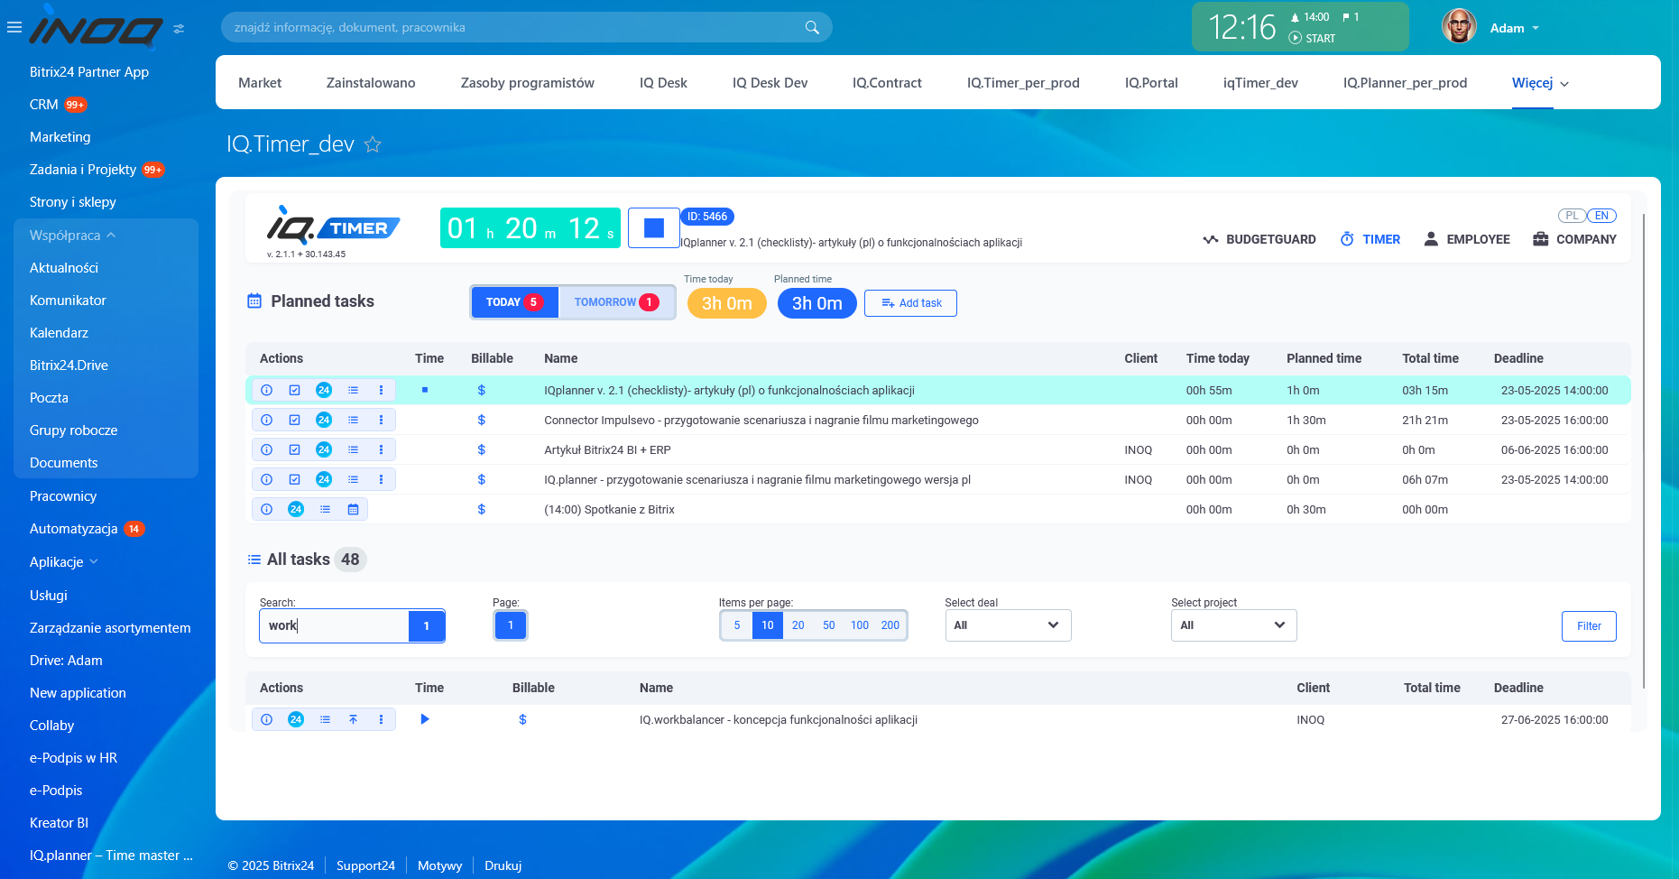
Task: Apply the Filter button in All tasks
Action: (x=1588, y=626)
